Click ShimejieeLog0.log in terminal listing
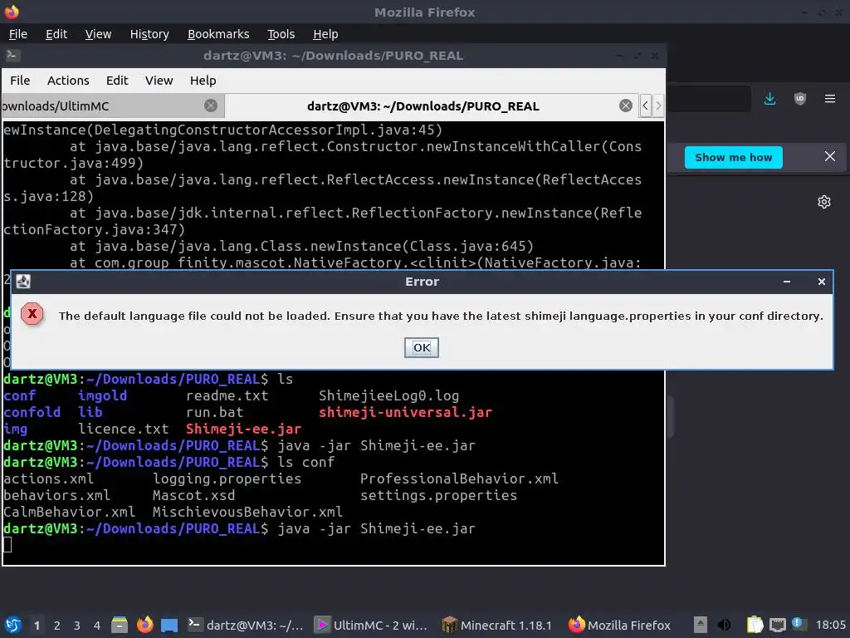This screenshot has width=850, height=638. (x=388, y=395)
